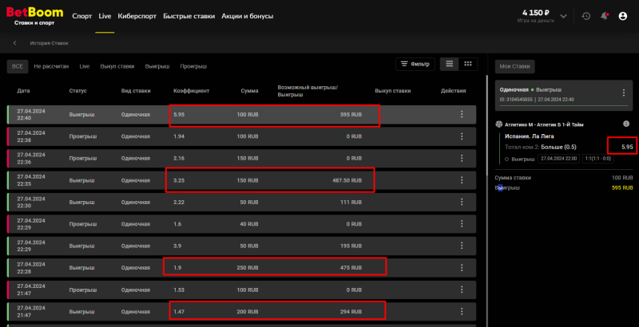
Task: Open the Киберспорт menu item
Action: pyautogui.click(x=137, y=16)
